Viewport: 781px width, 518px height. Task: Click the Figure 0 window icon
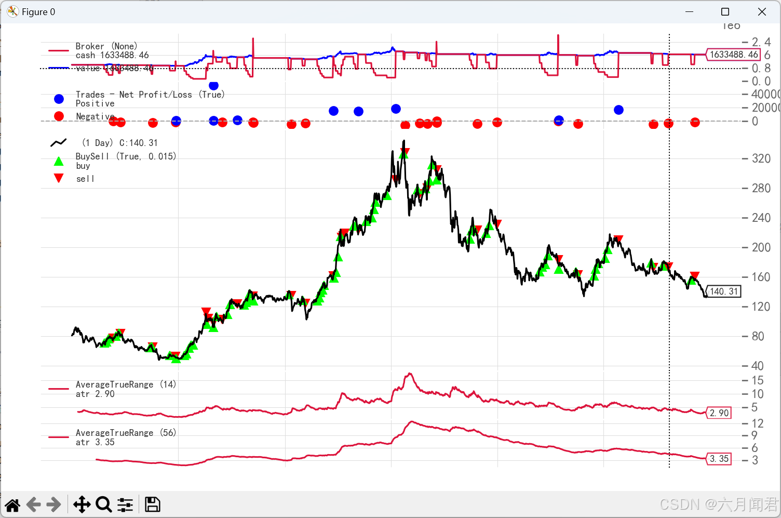click(13, 11)
